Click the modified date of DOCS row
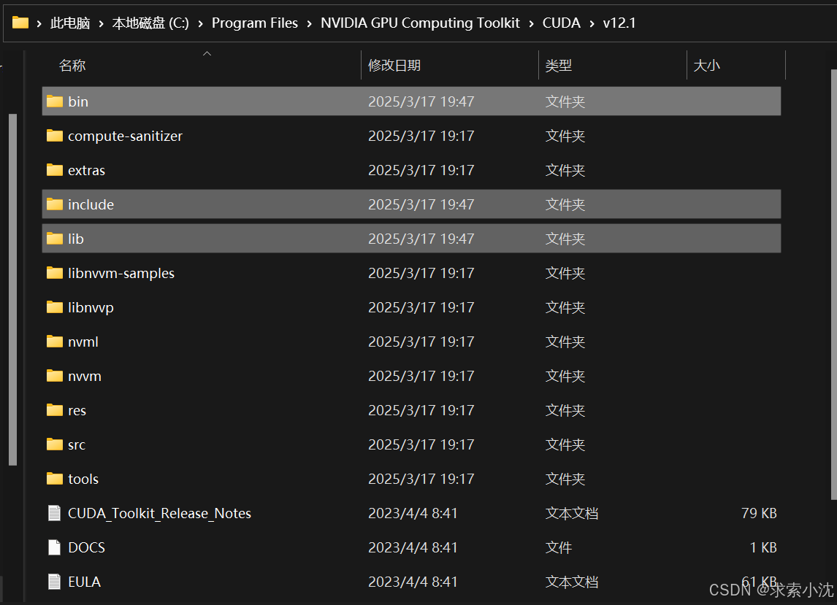The width and height of the screenshot is (837, 605). pos(413,547)
